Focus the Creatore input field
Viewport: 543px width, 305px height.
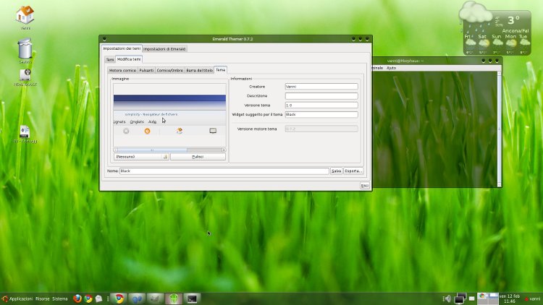point(321,87)
